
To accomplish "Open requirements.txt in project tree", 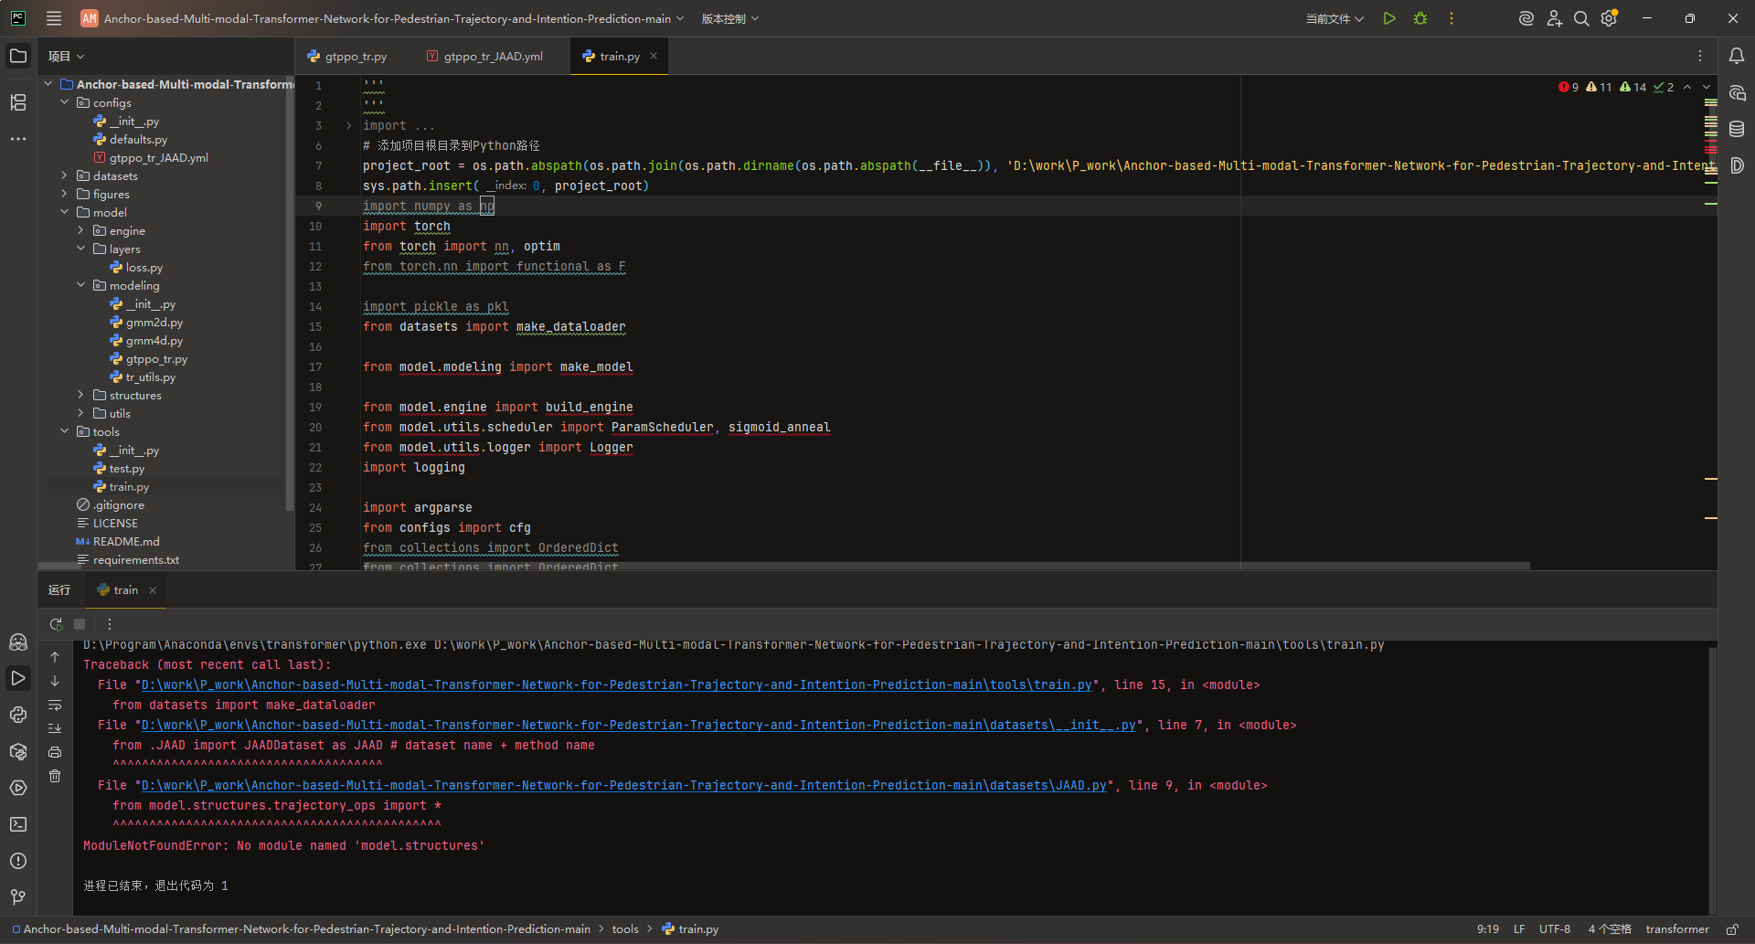I will pyautogui.click(x=135, y=559).
